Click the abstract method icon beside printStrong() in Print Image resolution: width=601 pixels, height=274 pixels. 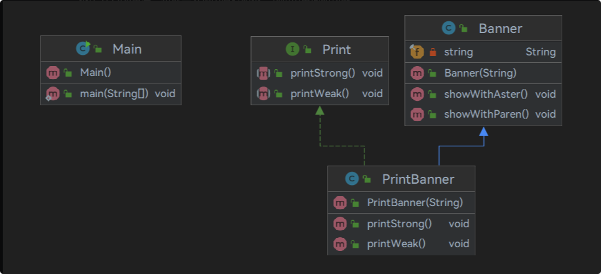click(x=263, y=73)
